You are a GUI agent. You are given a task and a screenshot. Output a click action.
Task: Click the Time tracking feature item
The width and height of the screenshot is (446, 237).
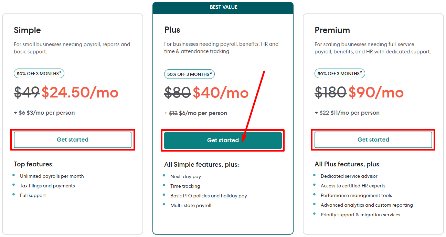[x=185, y=186]
